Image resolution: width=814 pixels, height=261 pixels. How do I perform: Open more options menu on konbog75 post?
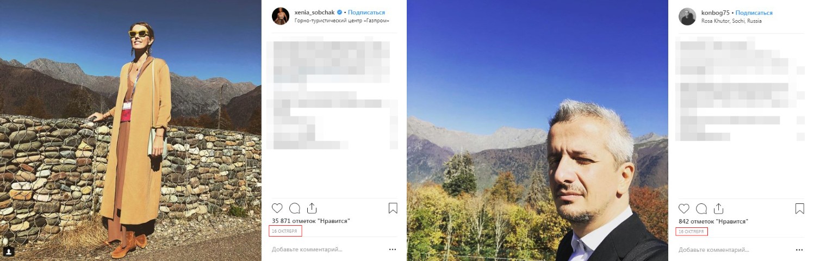click(799, 250)
